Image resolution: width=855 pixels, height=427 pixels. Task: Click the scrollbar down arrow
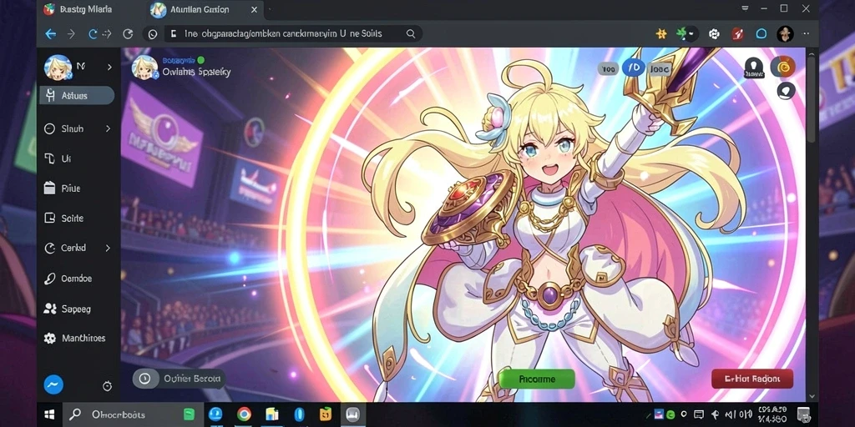coord(812,396)
